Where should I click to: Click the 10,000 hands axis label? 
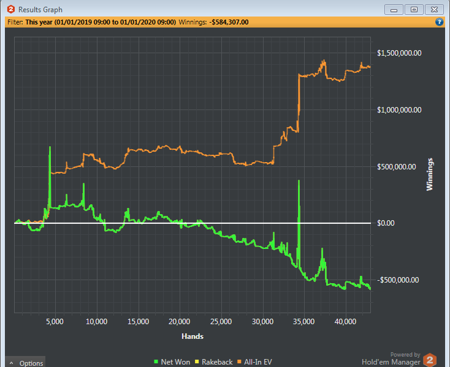point(96,322)
